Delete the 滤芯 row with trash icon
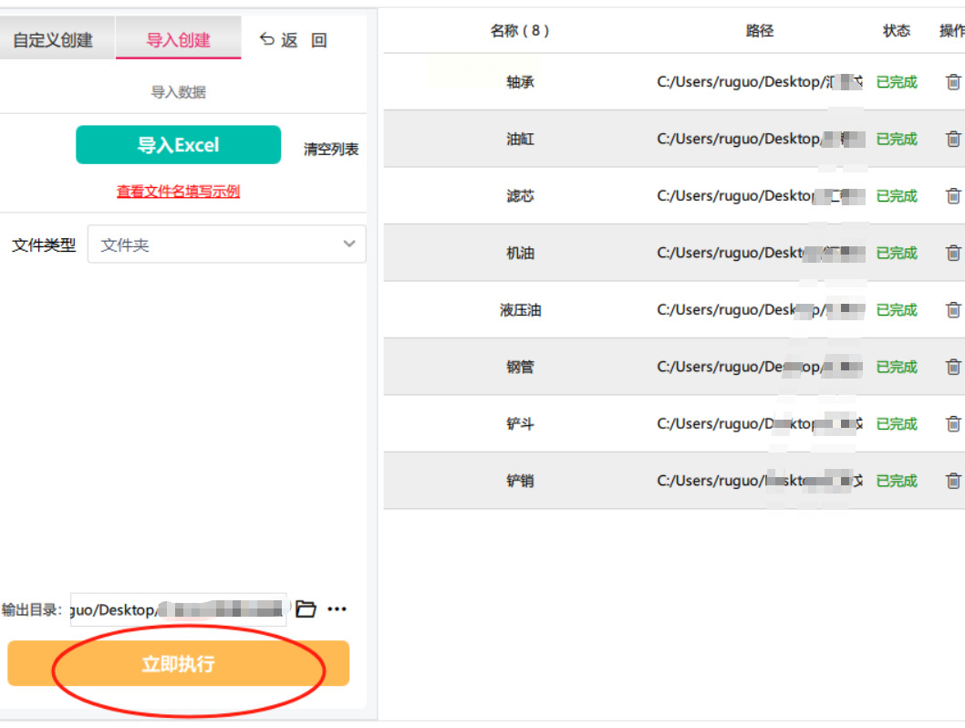Screen dimensions: 965x728 click(953, 196)
